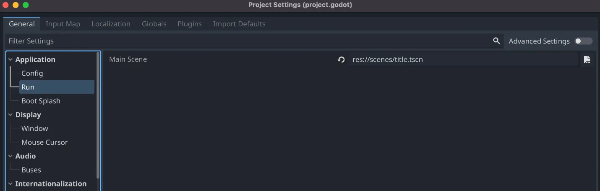Select Config under Application
600x191 pixels.
tap(32, 74)
